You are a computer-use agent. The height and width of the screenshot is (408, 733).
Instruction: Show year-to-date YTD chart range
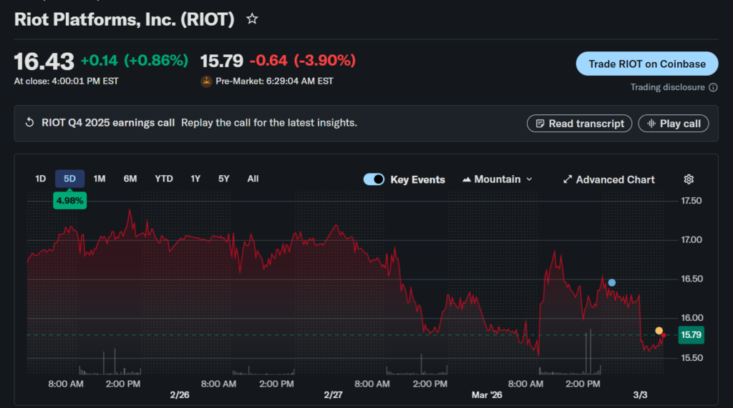point(164,179)
